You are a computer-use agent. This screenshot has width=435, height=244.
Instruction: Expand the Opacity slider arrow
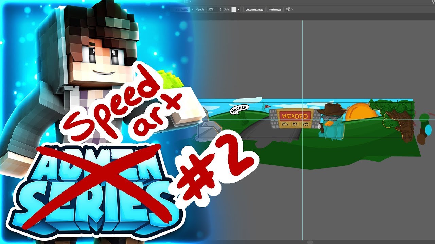[221, 9]
